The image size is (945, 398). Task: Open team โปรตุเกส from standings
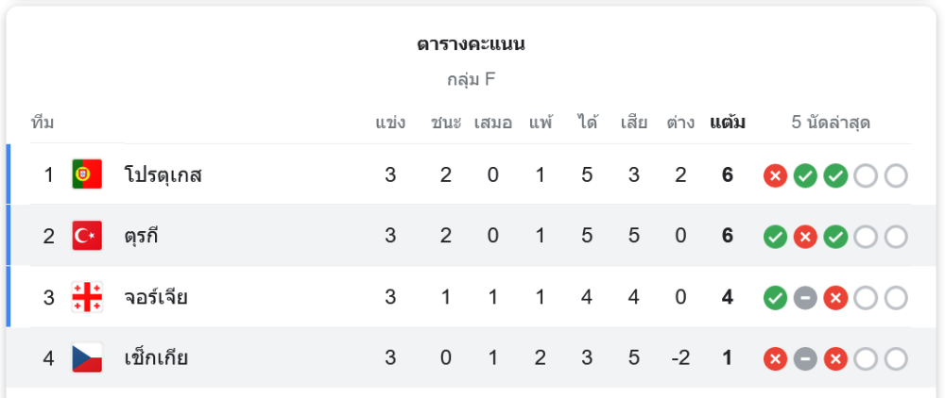pyautogui.click(x=163, y=175)
